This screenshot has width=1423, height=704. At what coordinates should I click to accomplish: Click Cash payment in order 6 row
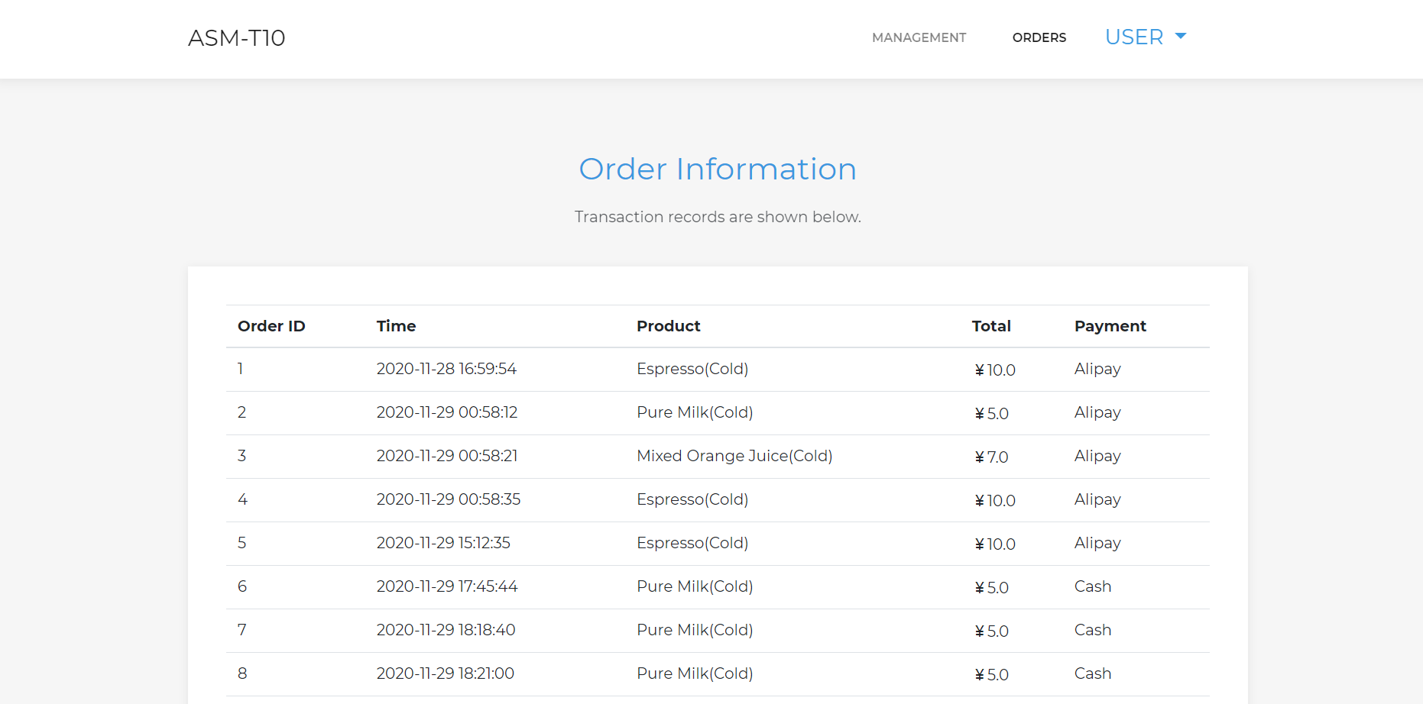pos(1092,586)
